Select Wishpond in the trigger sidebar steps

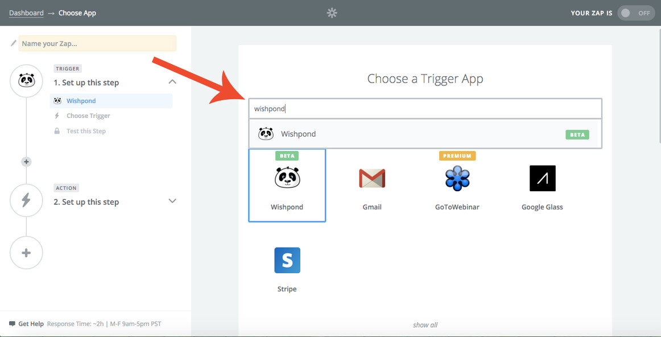coord(111,101)
